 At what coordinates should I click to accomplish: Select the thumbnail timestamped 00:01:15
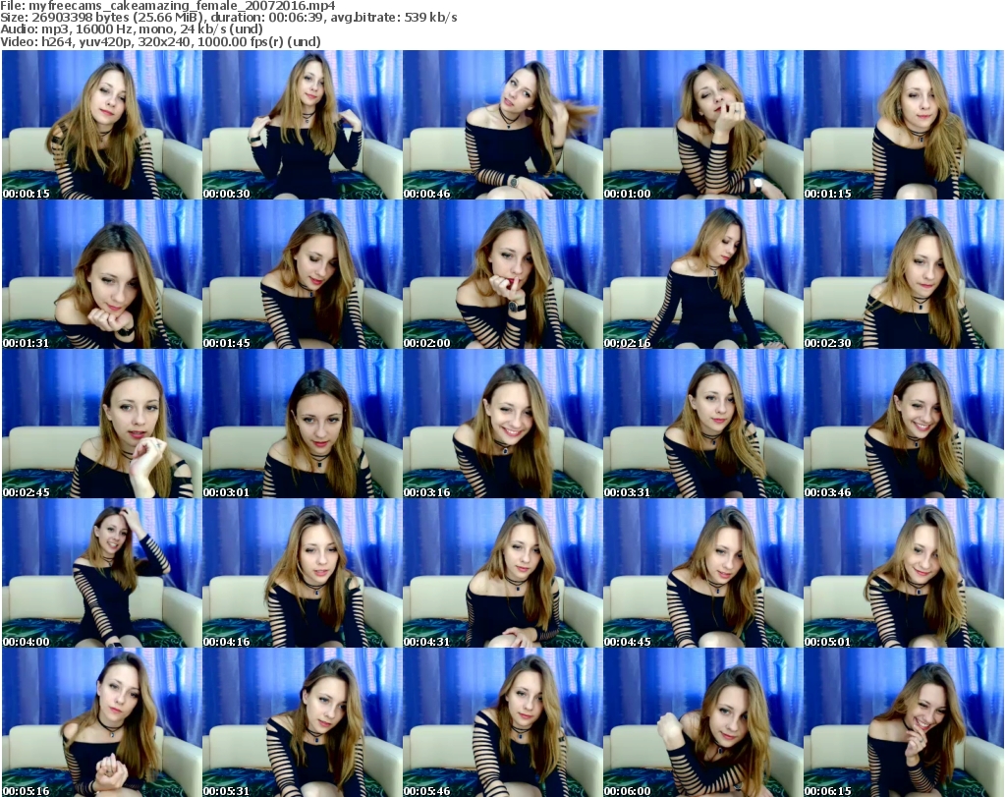coord(904,125)
